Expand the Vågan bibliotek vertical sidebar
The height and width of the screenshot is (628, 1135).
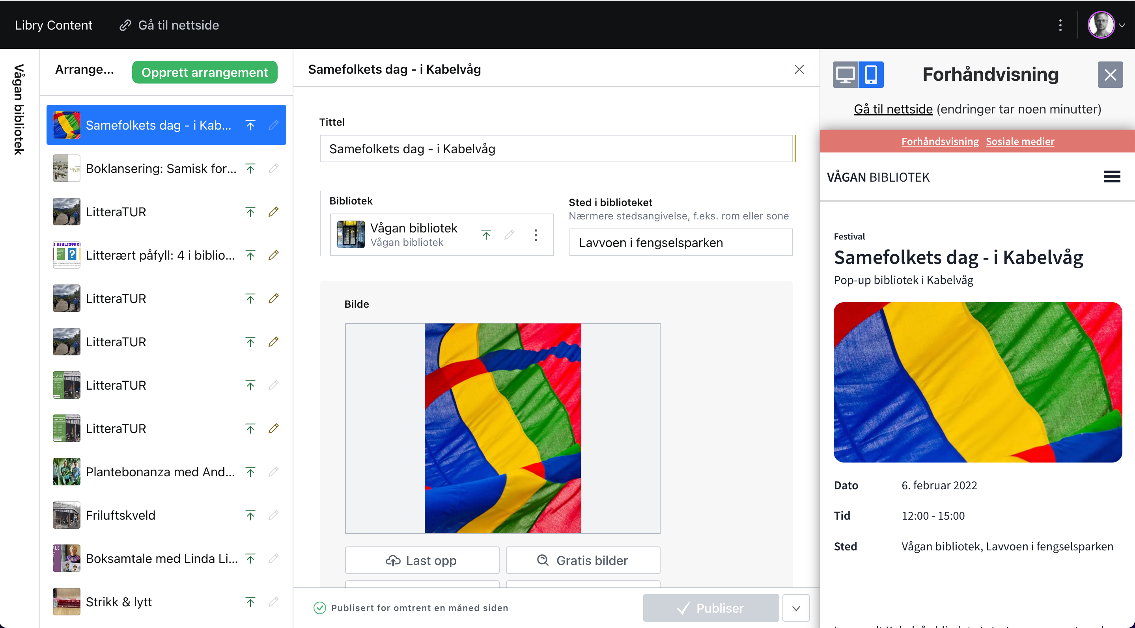coord(19,110)
